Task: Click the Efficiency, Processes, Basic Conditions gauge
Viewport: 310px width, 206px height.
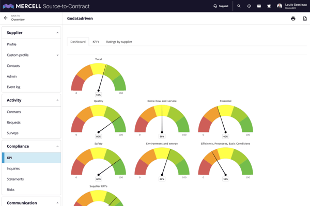Action: click(226, 161)
